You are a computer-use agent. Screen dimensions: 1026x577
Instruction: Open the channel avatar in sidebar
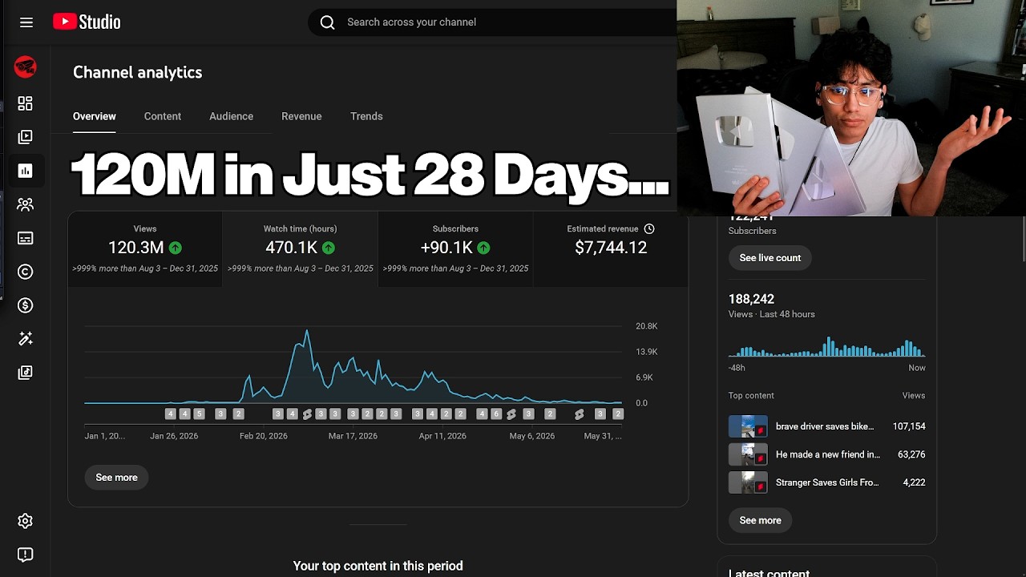[26, 67]
